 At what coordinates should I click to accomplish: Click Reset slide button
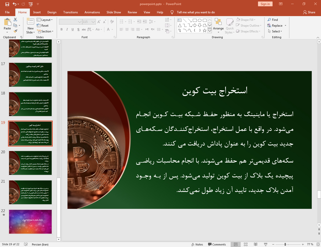coord(43,25)
